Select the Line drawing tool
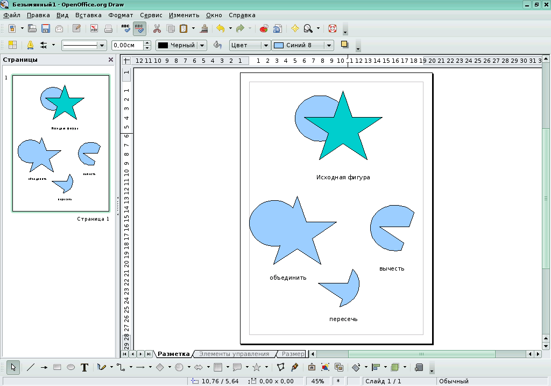 click(x=31, y=367)
